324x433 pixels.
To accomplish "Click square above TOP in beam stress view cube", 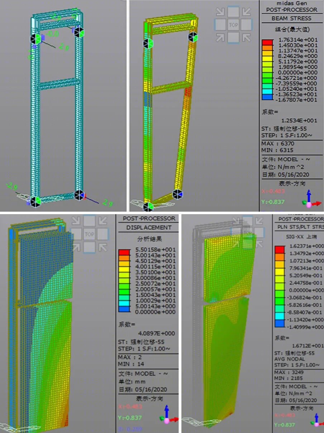I will pyautogui.click(x=233, y=12).
